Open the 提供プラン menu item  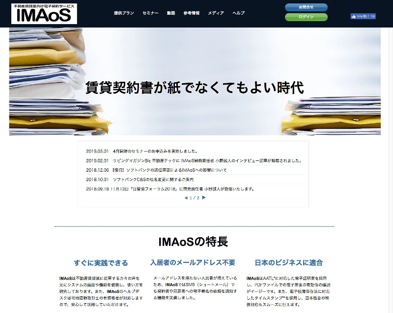tap(124, 13)
